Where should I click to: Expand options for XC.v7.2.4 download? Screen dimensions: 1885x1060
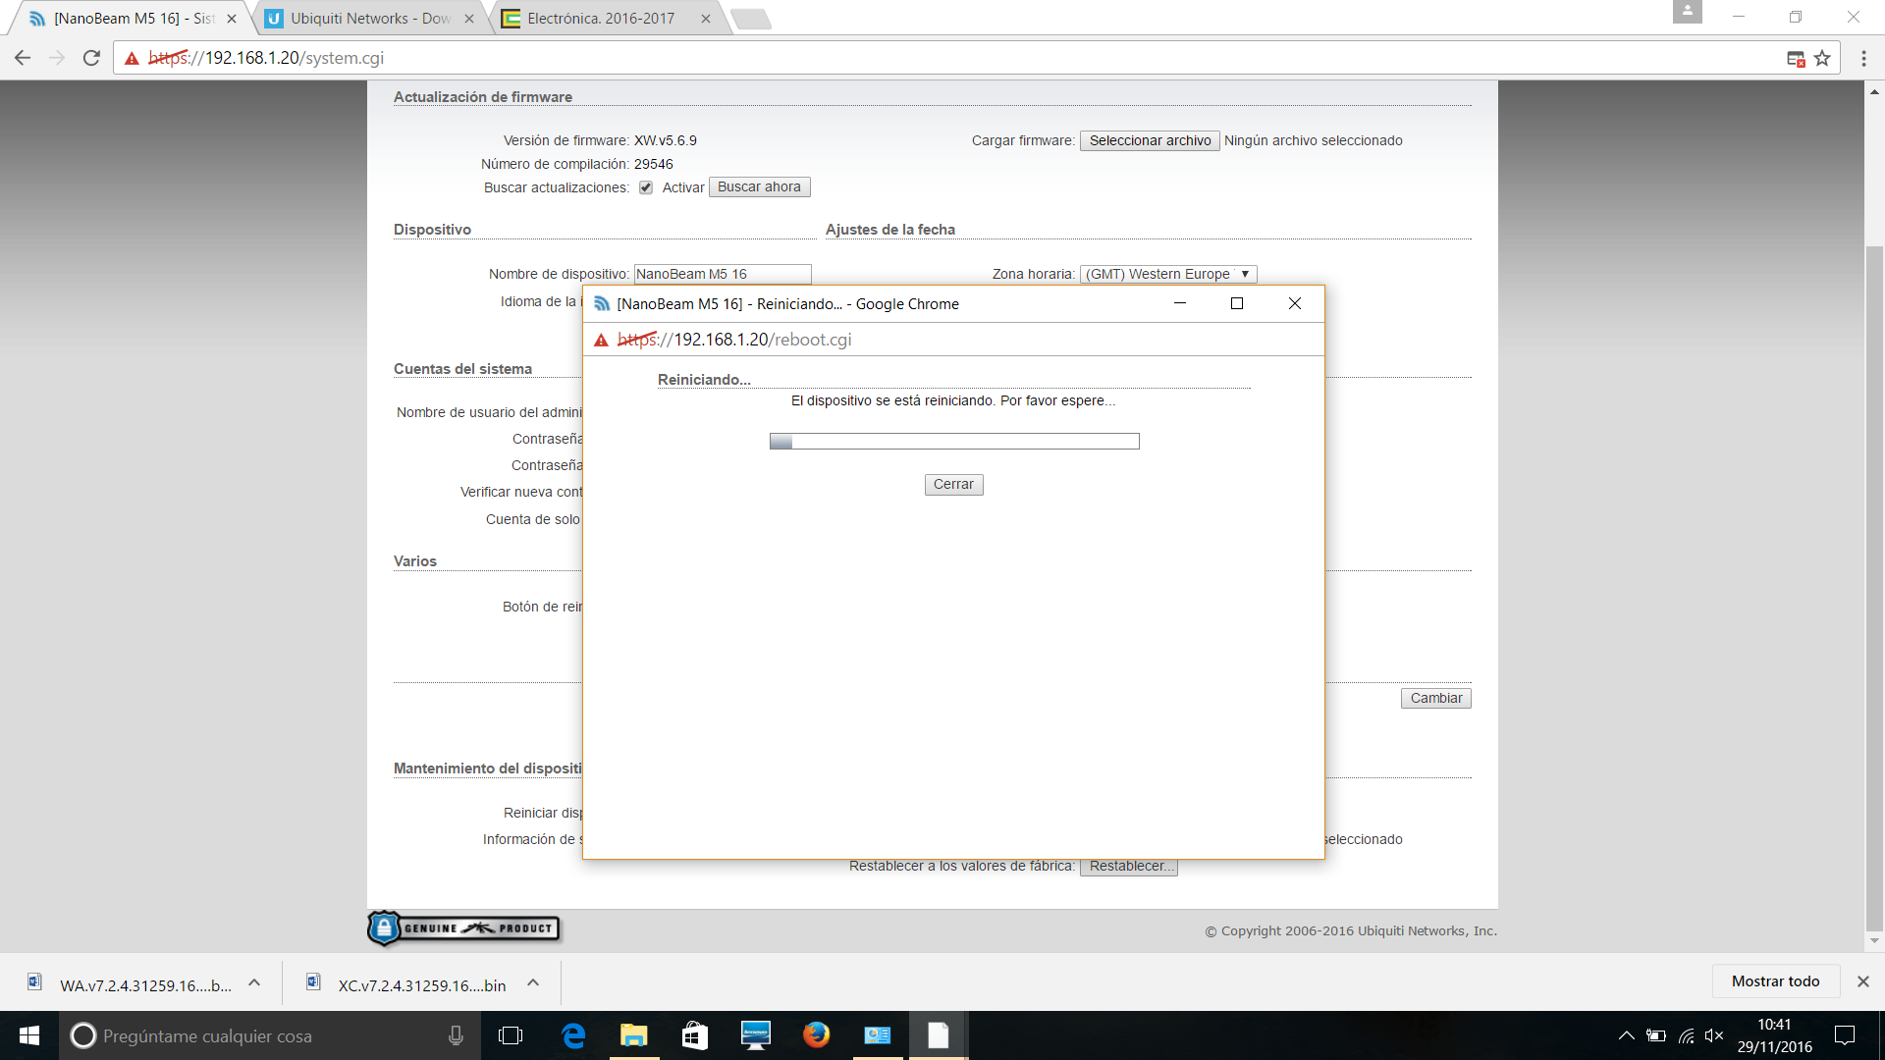[x=533, y=982]
